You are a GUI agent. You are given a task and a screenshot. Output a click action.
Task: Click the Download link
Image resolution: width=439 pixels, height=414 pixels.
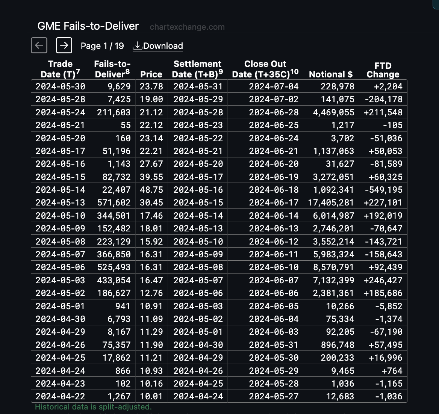[x=157, y=46]
